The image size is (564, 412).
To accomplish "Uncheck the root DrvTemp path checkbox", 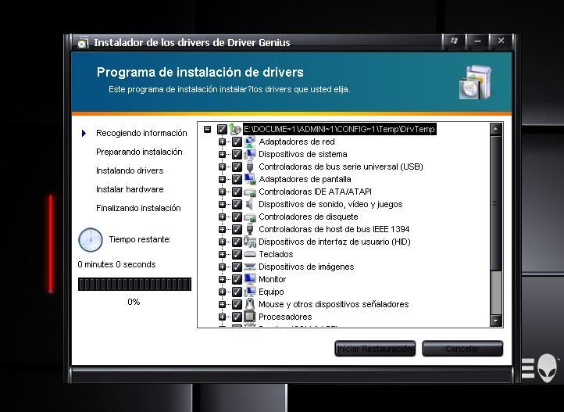I will [222, 129].
